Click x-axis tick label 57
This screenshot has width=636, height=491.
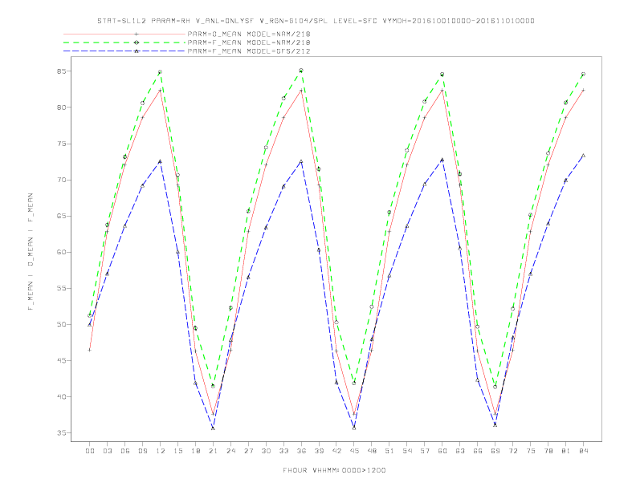click(x=425, y=451)
